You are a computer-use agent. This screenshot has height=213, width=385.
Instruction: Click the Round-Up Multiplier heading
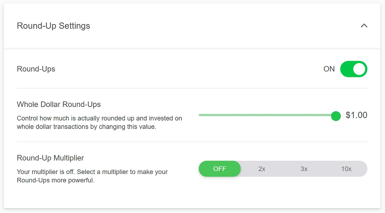(50, 158)
